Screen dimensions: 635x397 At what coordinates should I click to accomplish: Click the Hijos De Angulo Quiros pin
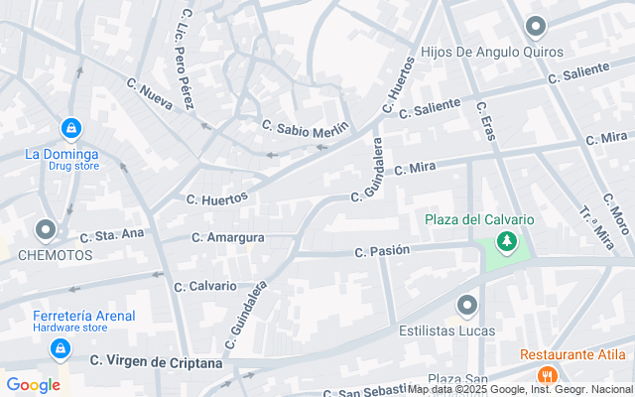536,27
